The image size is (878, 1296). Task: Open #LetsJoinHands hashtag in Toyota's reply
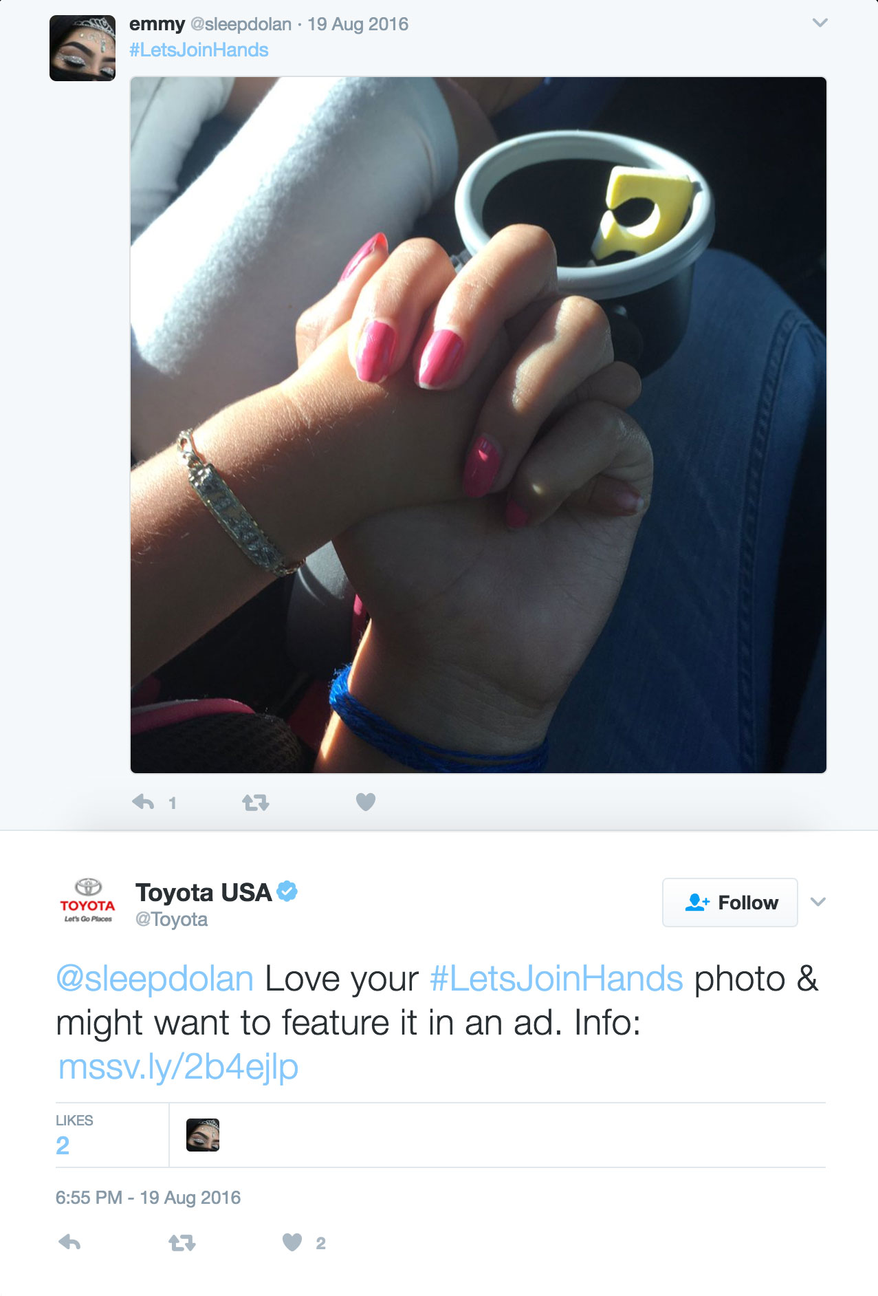(x=556, y=978)
